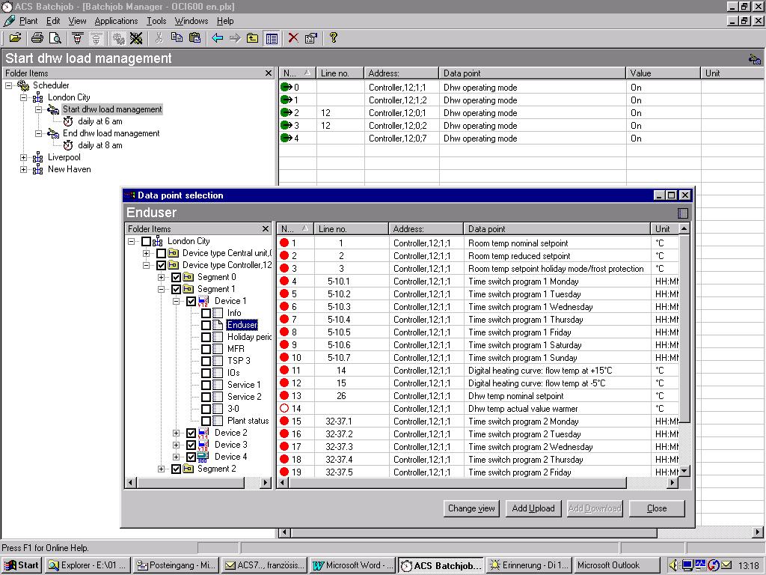Expand the New Haven tree node
The width and height of the screenshot is (766, 575).
pos(23,169)
